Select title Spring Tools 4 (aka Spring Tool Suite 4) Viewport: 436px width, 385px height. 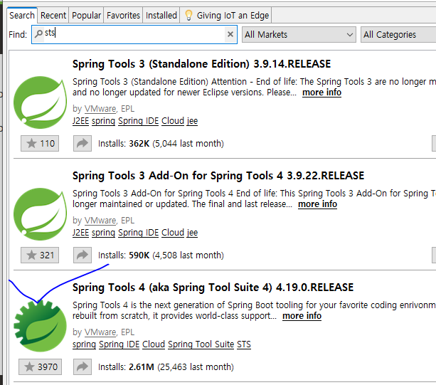tap(213, 288)
